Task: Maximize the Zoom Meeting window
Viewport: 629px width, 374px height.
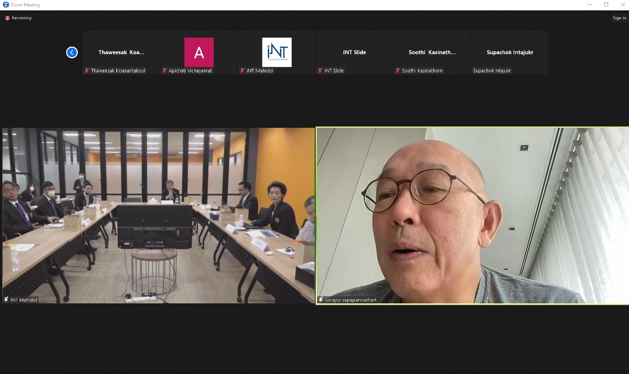Action: (606, 4)
